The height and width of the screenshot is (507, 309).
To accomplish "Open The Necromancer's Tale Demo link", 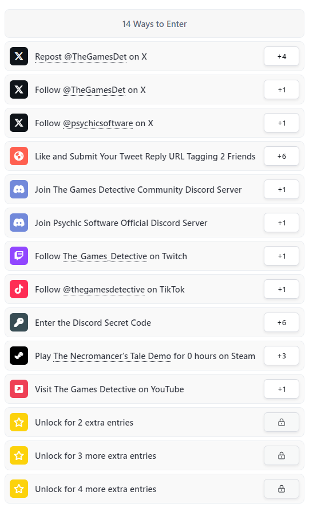I will pyautogui.click(x=112, y=356).
